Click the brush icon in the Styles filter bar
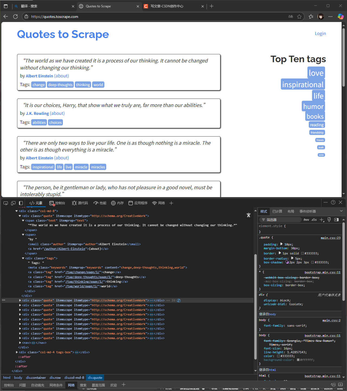 point(329,220)
